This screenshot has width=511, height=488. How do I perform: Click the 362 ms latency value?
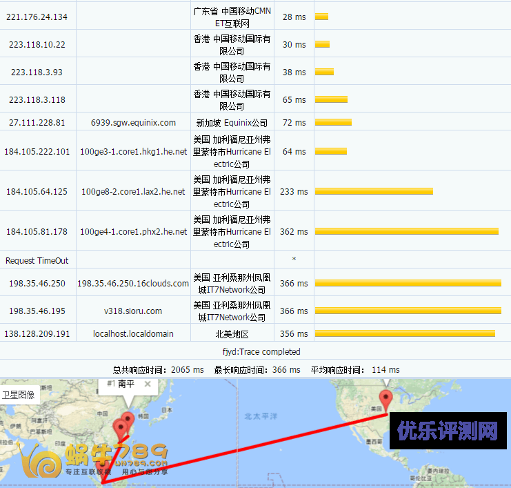click(294, 232)
